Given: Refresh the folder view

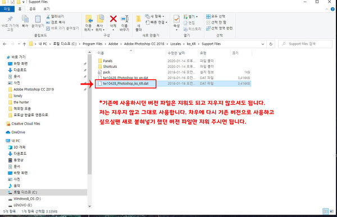Looking at the screenshot, I should click(x=271, y=44).
